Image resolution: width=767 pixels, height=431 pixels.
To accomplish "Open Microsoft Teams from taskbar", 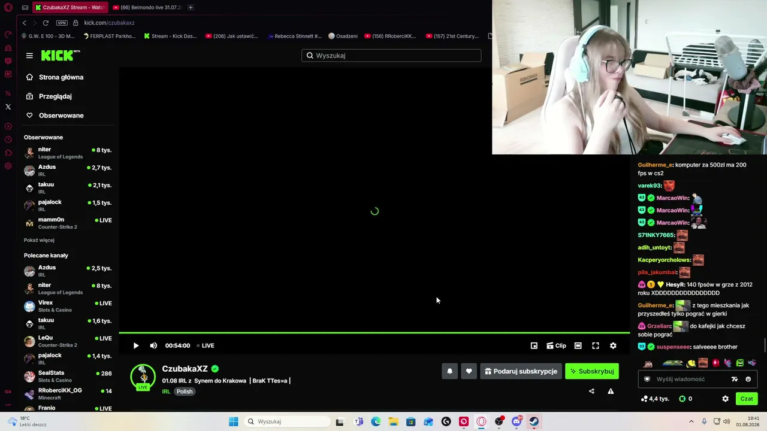I will tap(358, 421).
